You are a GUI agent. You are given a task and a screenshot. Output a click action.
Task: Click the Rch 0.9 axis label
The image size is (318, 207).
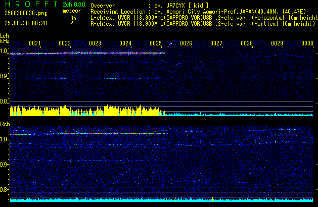tap(4, 164)
